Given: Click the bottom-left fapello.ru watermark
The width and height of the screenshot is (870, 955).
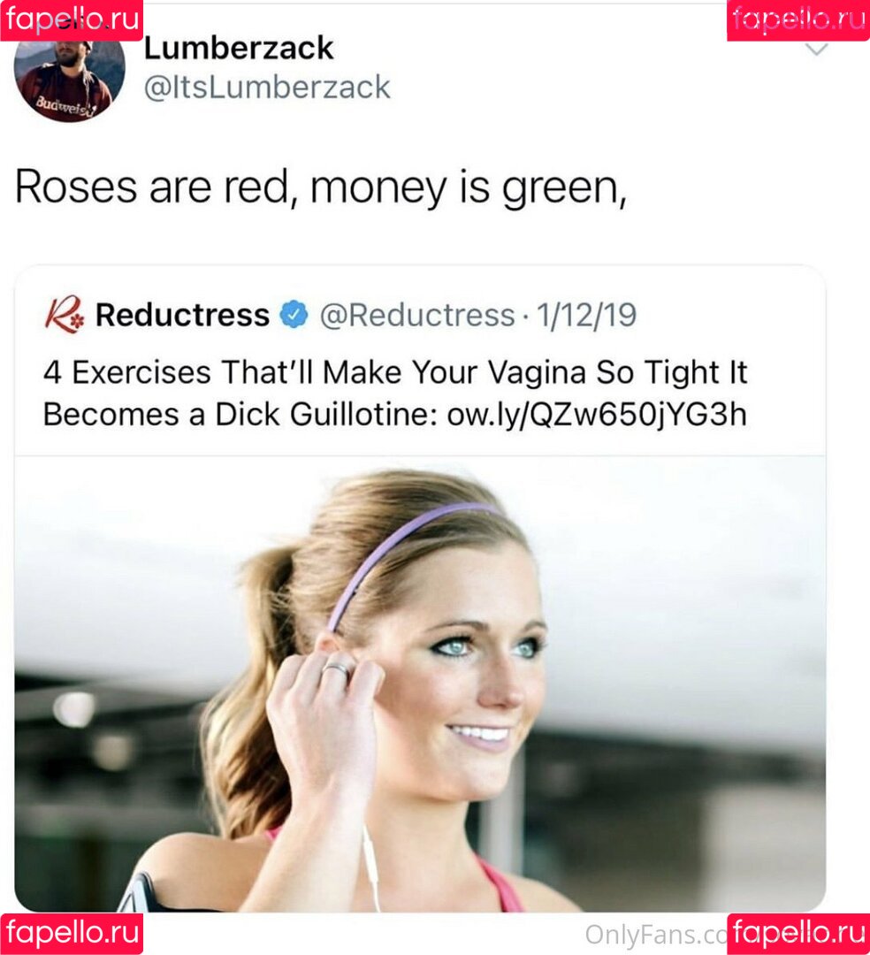Looking at the screenshot, I should (72, 934).
